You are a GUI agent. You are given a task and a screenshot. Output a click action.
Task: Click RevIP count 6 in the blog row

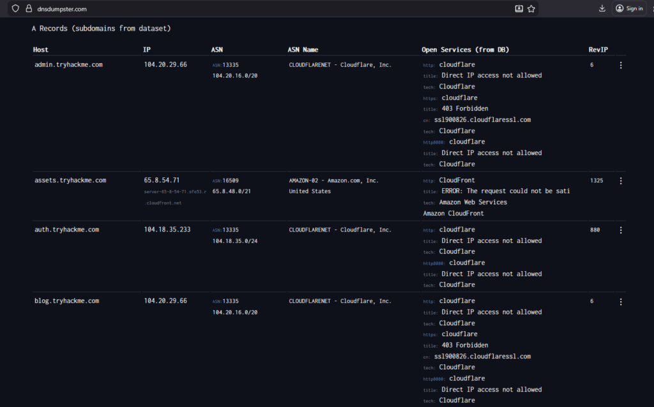click(591, 301)
